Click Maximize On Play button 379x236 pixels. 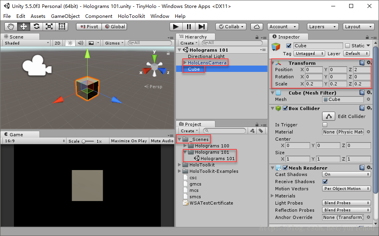point(129,141)
